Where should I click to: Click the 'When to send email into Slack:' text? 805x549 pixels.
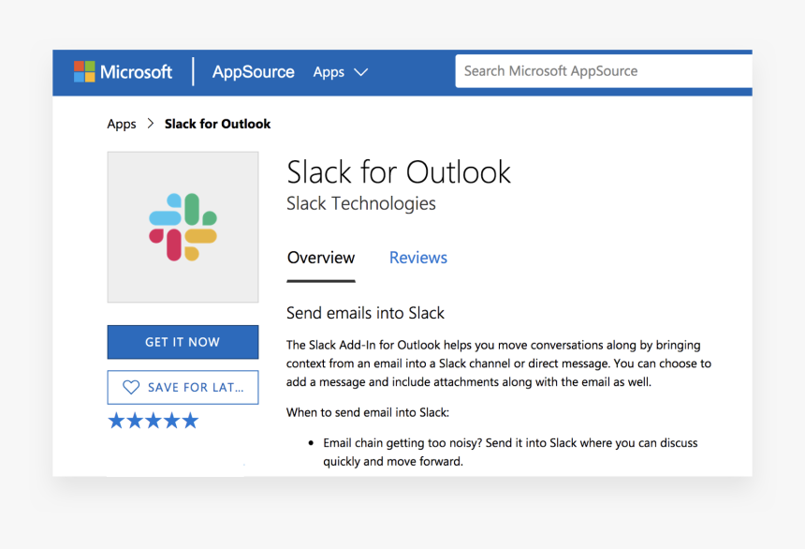point(368,412)
